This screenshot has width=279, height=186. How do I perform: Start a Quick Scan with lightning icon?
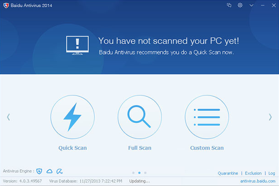[x=72, y=117]
